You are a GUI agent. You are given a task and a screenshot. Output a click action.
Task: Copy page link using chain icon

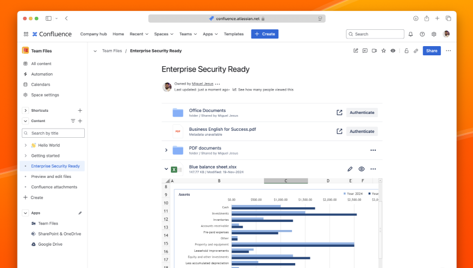(x=416, y=50)
